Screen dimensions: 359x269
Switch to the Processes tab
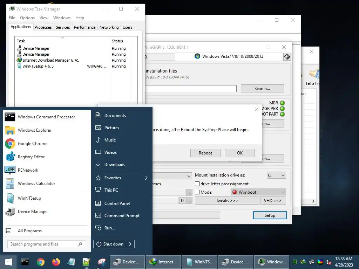click(43, 27)
